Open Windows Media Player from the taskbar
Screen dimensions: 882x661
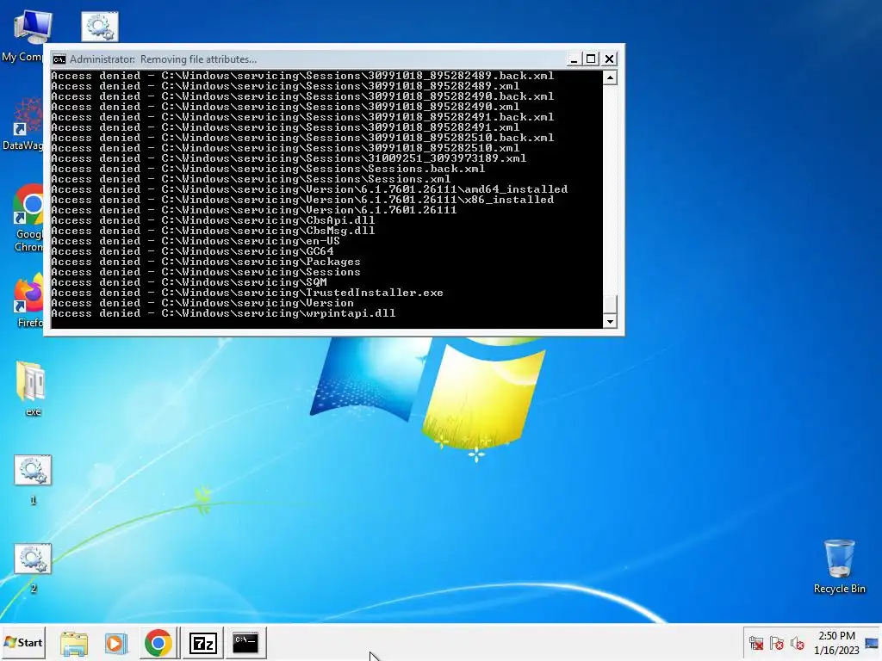pos(116,643)
